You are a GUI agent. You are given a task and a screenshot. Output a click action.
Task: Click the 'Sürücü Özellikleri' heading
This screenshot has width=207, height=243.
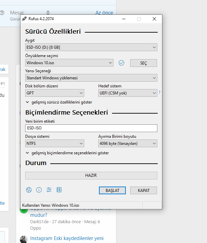coord(53,32)
